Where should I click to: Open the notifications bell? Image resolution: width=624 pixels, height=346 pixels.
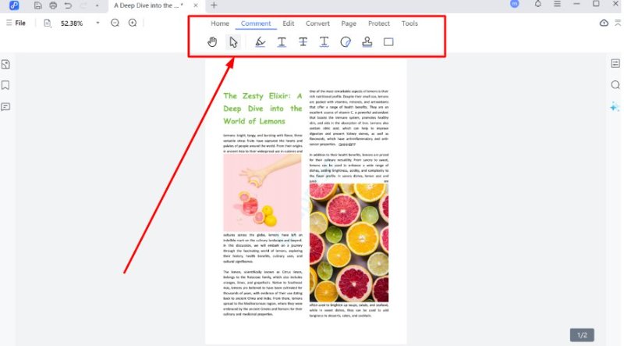pos(538,4)
